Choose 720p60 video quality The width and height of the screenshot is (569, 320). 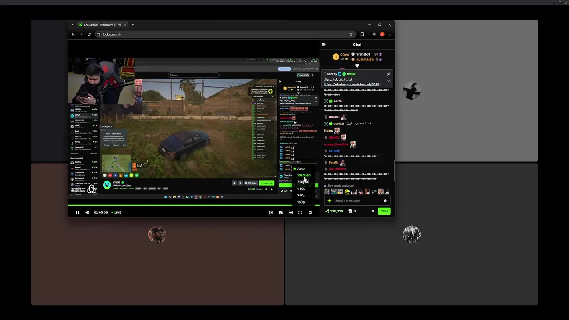(303, 182)
